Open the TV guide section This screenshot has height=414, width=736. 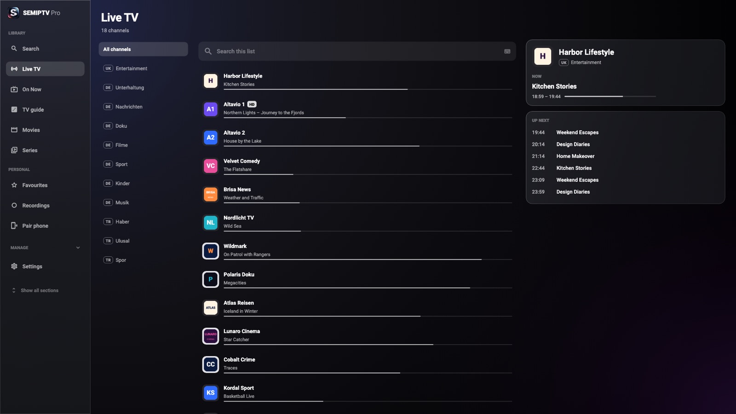pos(45,109)
